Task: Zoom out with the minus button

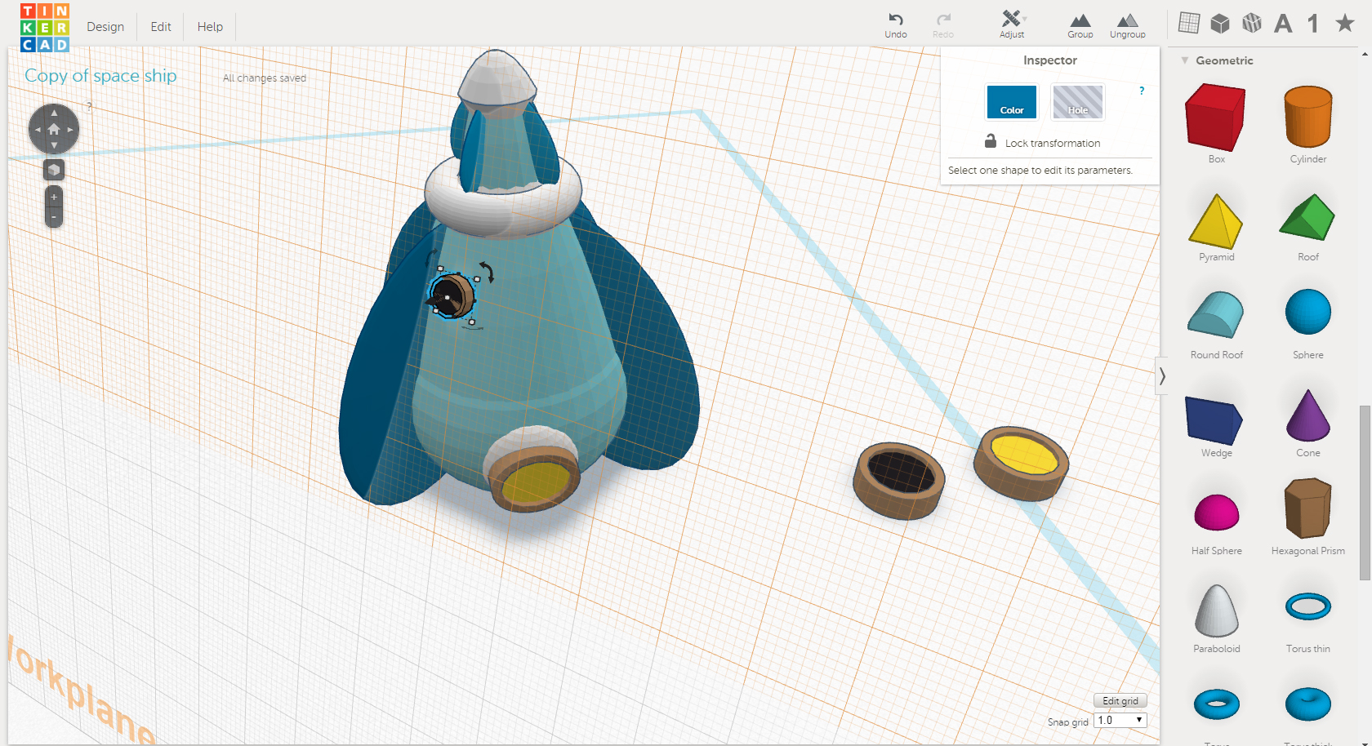Action: (54, 217)
